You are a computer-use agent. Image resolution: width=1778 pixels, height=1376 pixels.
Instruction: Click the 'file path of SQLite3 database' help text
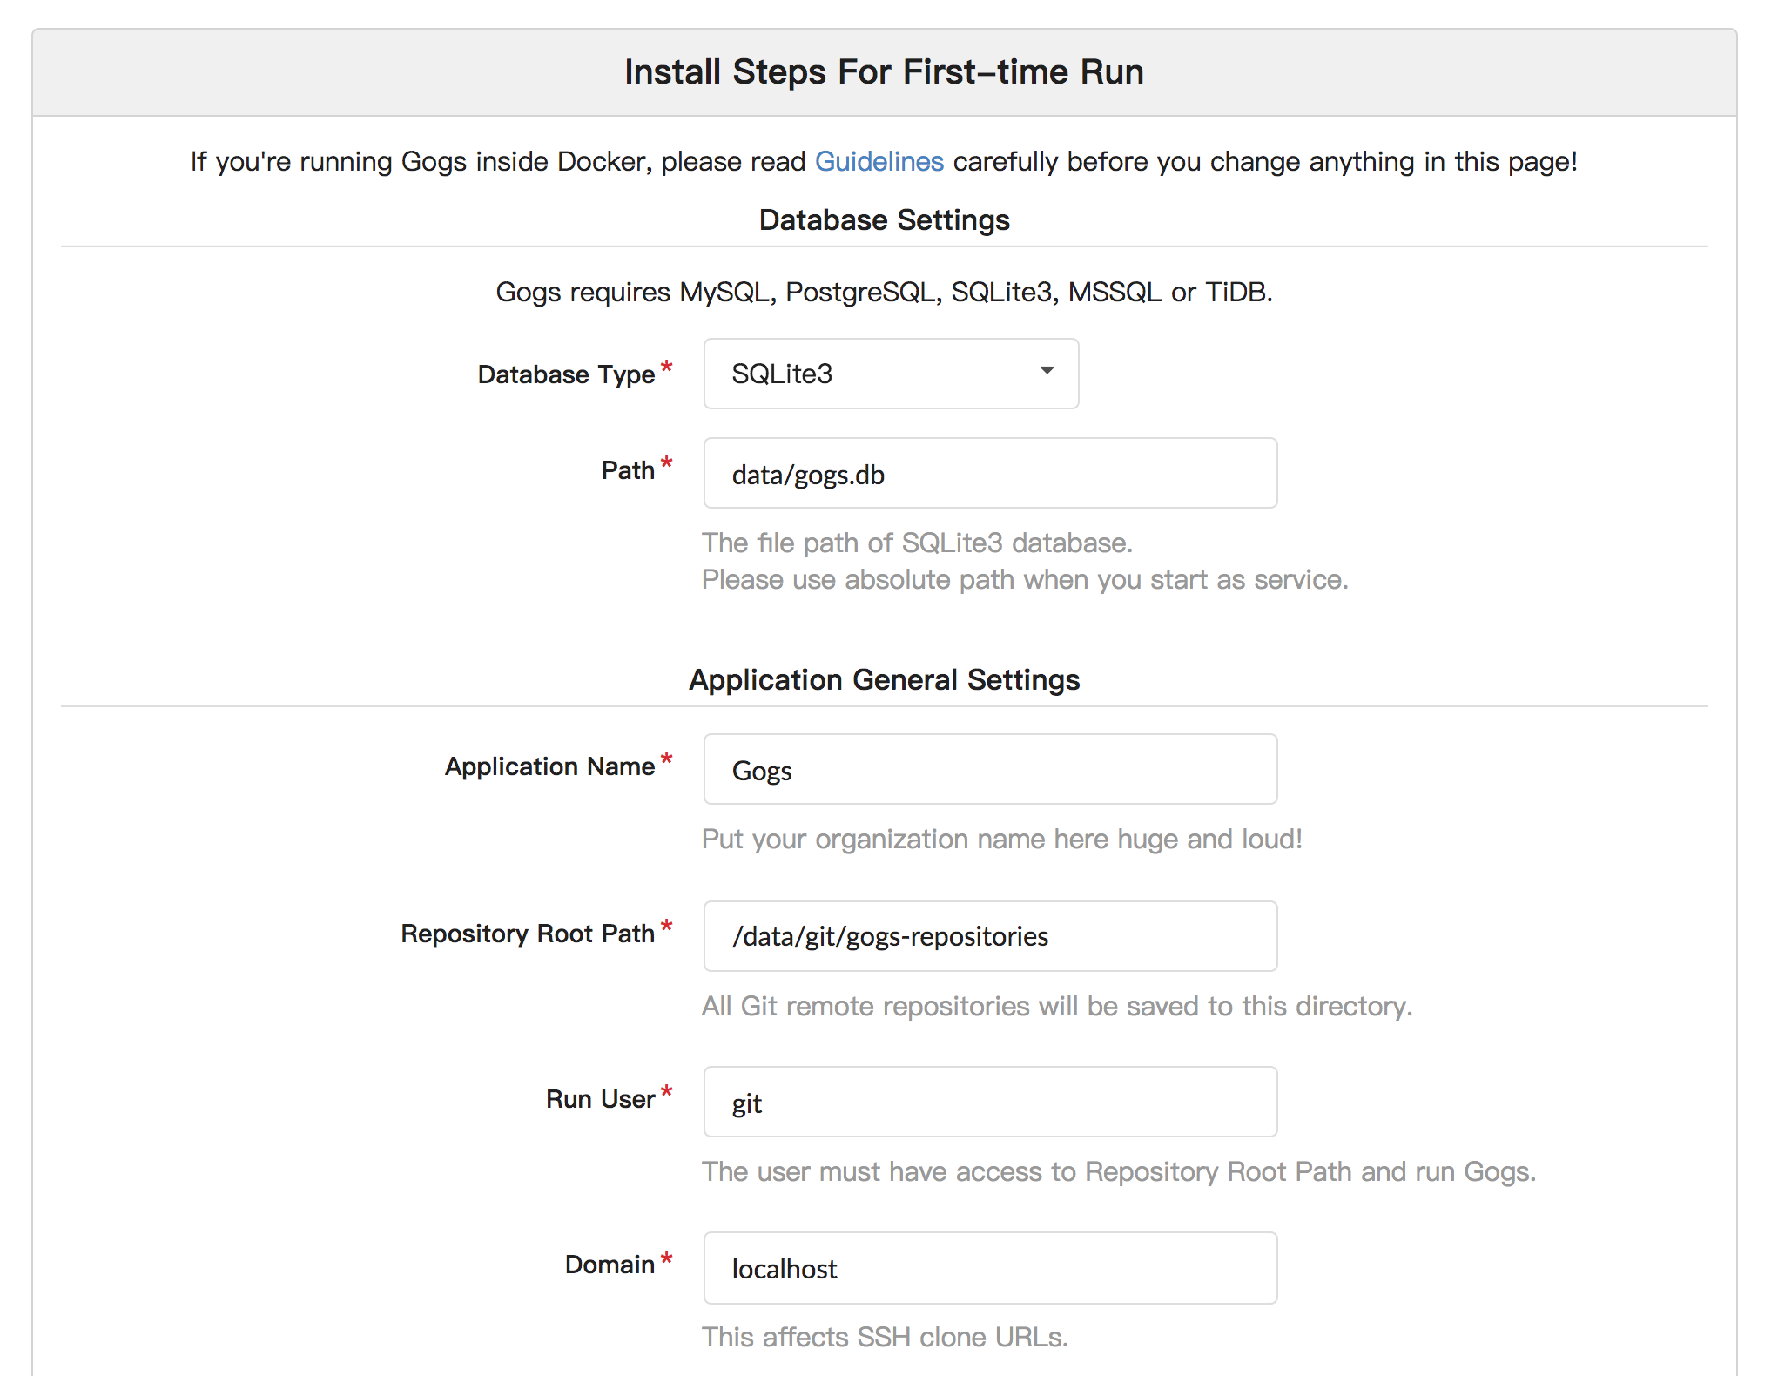click(917, 543)
